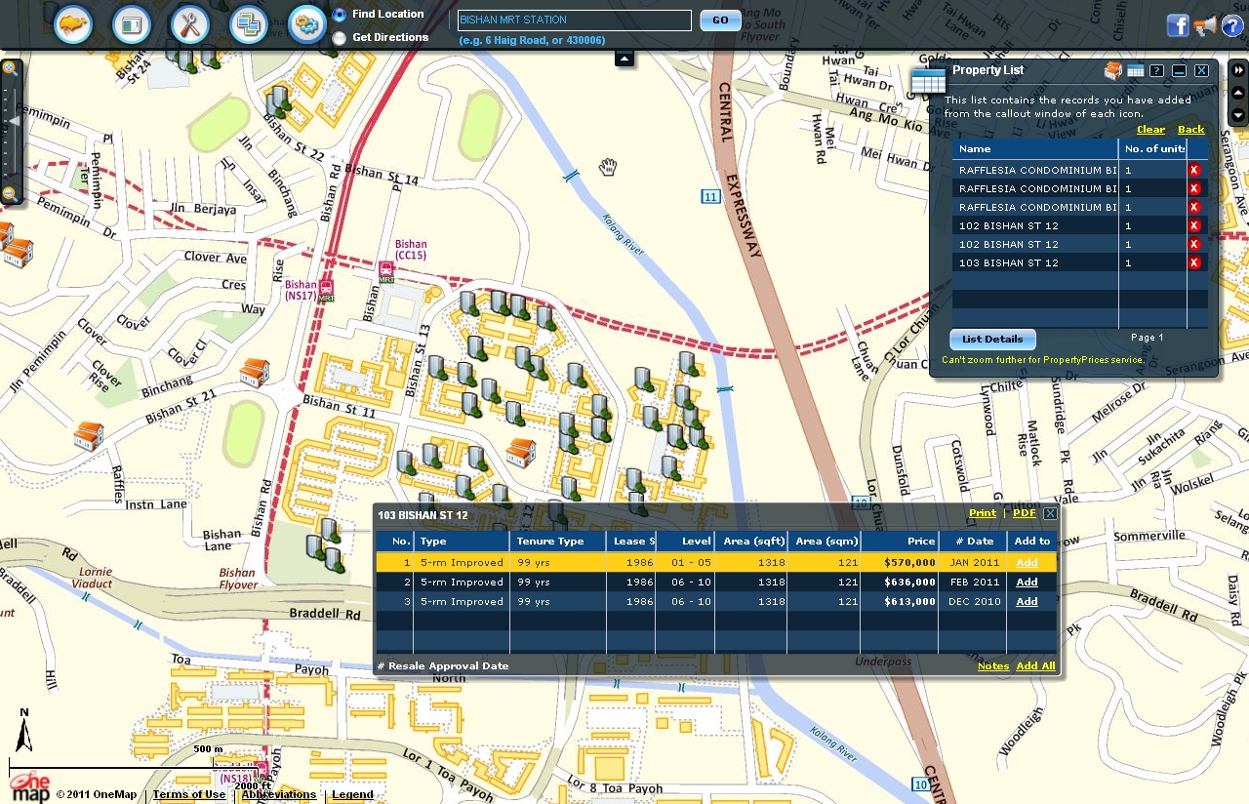
Task: Click Add for the $636,000 transaction
Action: [1027, 582]
